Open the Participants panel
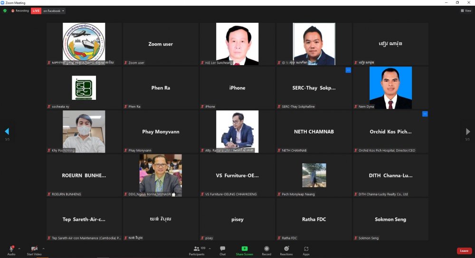Image resolution: width=475 pixels, height=258 pixels. tap(196, 250)
